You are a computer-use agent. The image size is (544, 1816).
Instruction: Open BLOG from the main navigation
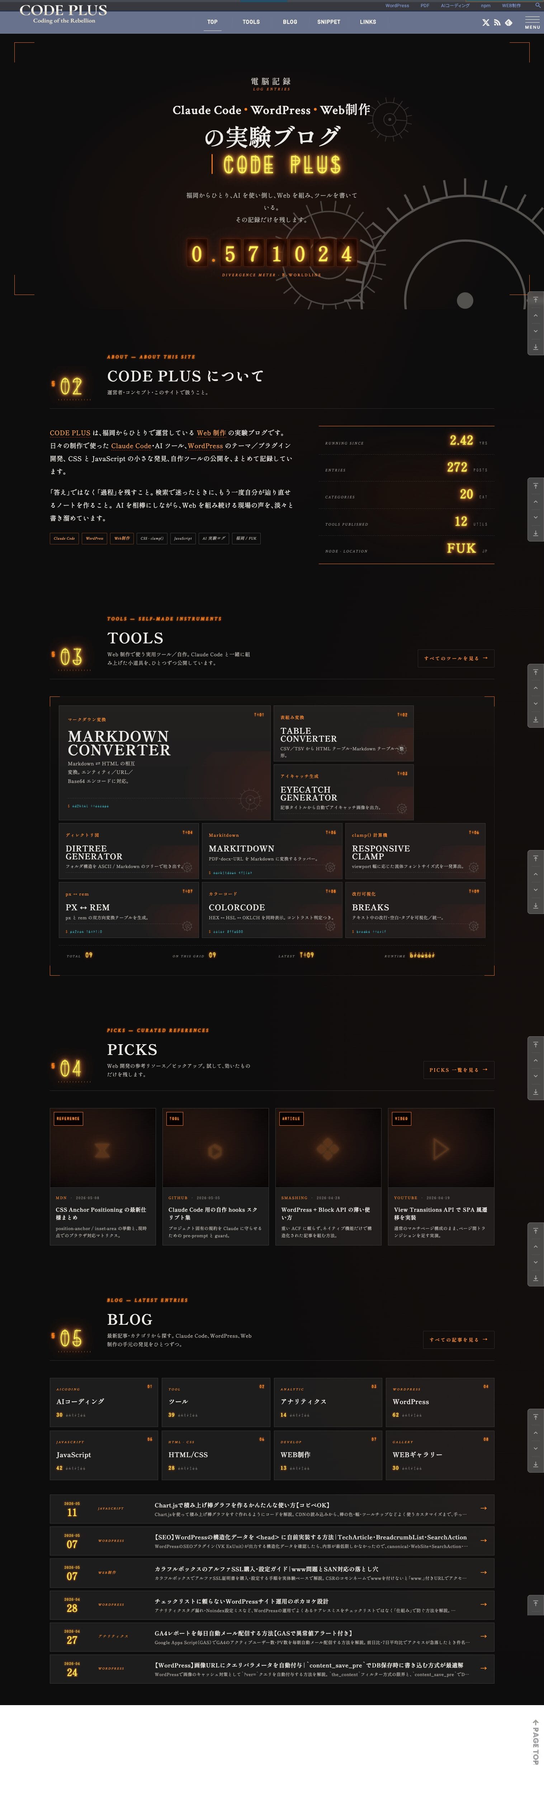point(290,22)
